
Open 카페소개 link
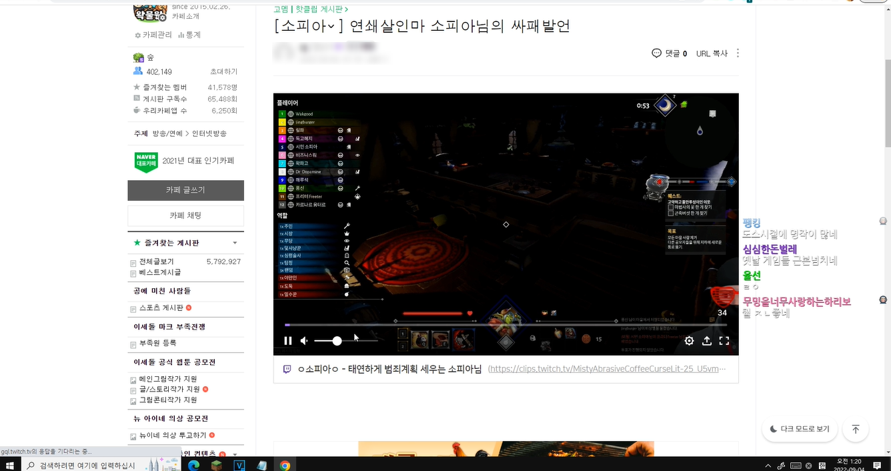[x=185, y=15]
